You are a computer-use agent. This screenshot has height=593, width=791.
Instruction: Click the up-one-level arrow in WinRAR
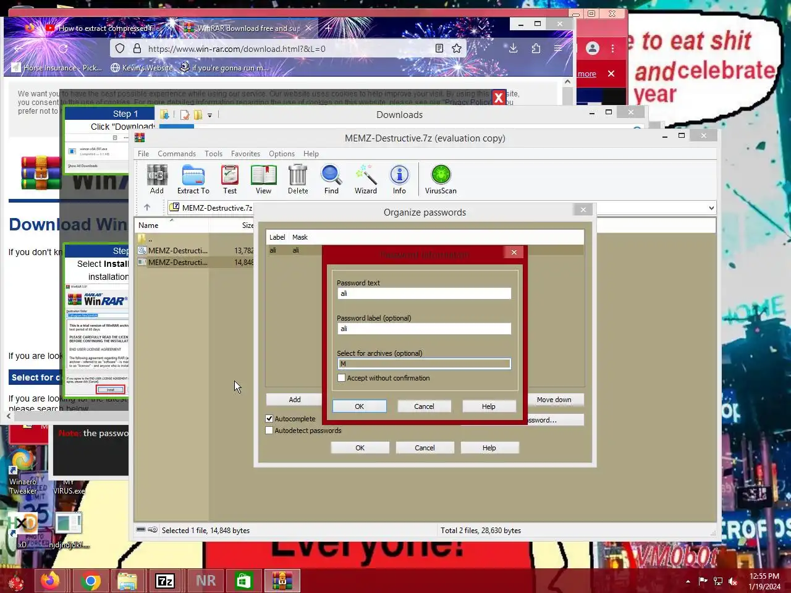(x=147, y=208)
